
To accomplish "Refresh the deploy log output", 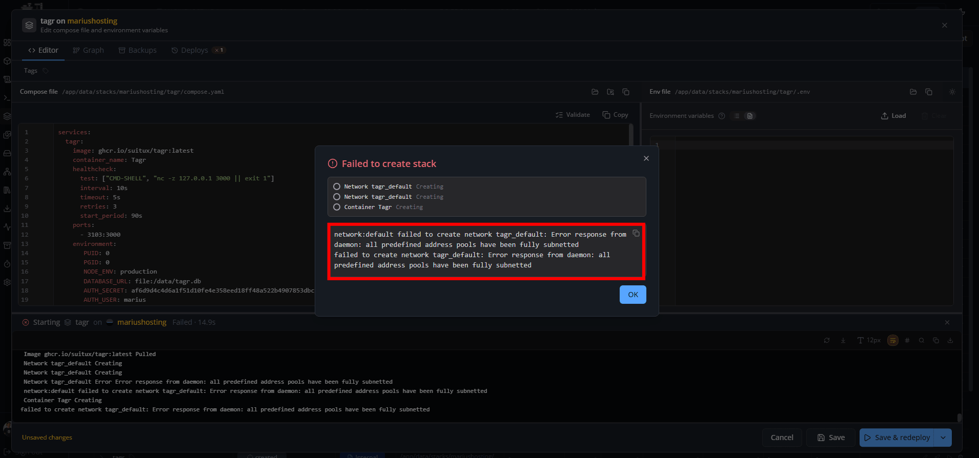I will pos(827,340).
